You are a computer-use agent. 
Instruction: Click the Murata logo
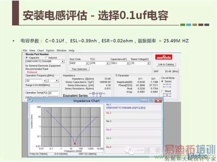point(164,57)
